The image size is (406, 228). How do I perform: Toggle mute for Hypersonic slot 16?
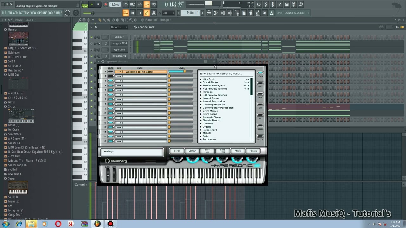click(110, 141)
